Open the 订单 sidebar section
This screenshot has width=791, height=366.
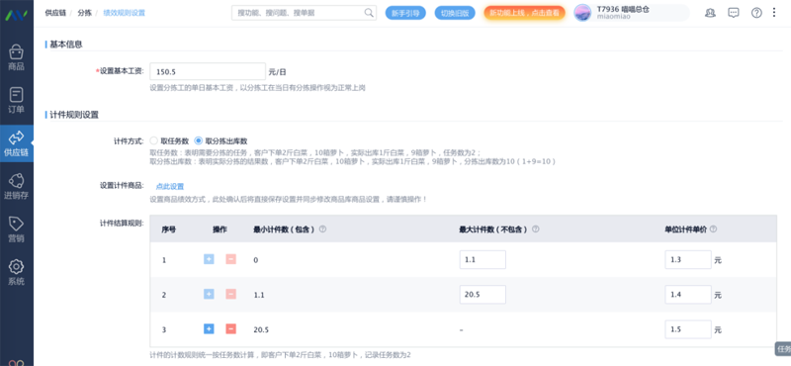click(x=16, y=101)
